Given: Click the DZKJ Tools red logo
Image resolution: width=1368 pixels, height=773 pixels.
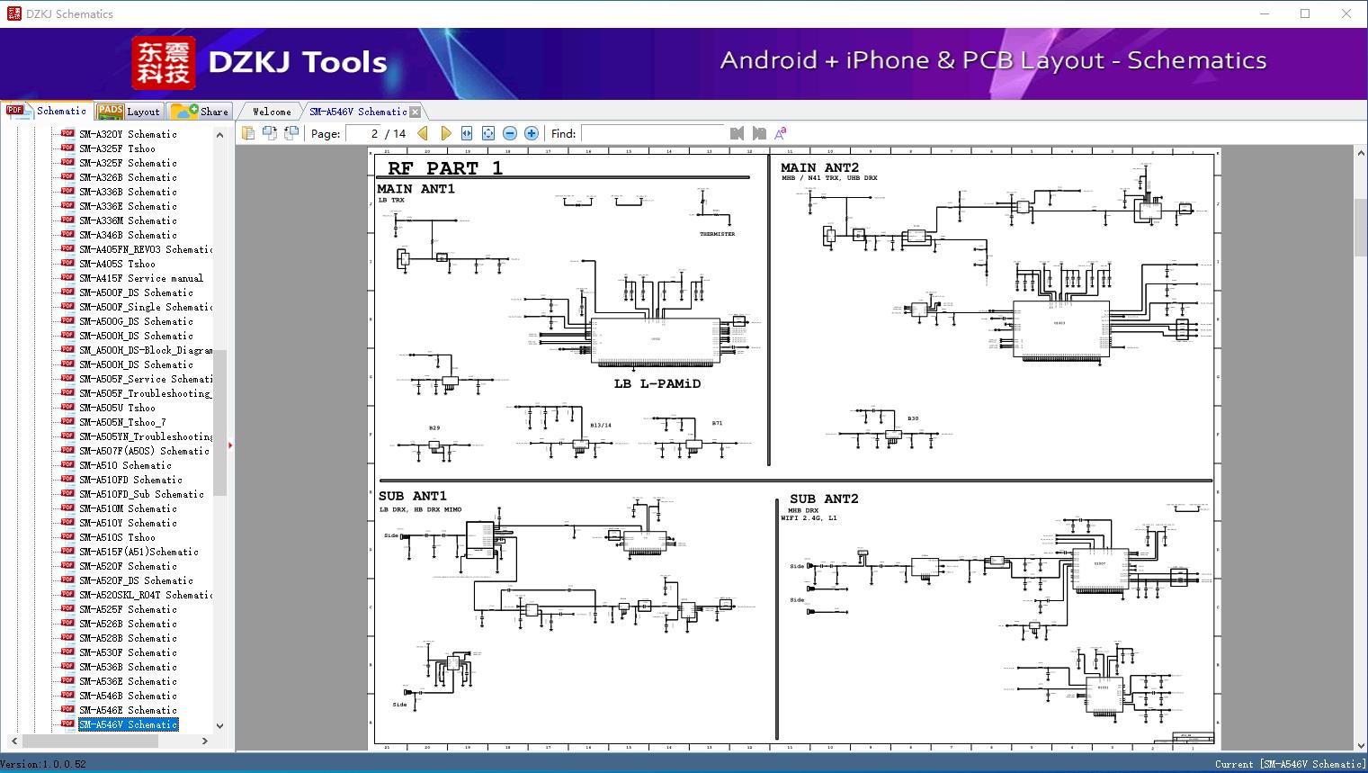Looking at the screenshot, I should click(x=163, y=63).
